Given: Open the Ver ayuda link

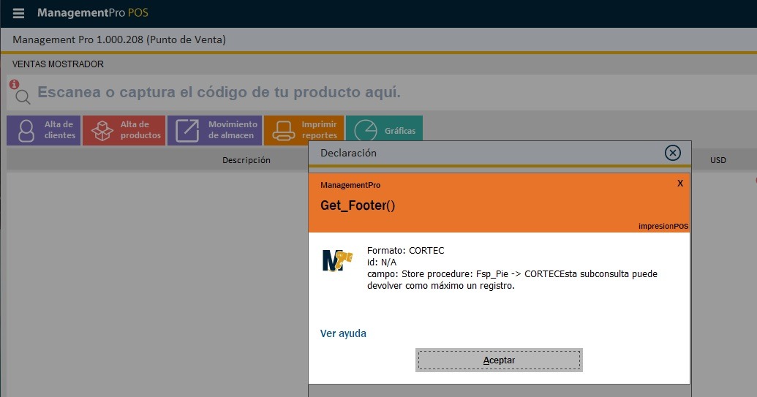Looking at the screenshot, I should 343,333.
